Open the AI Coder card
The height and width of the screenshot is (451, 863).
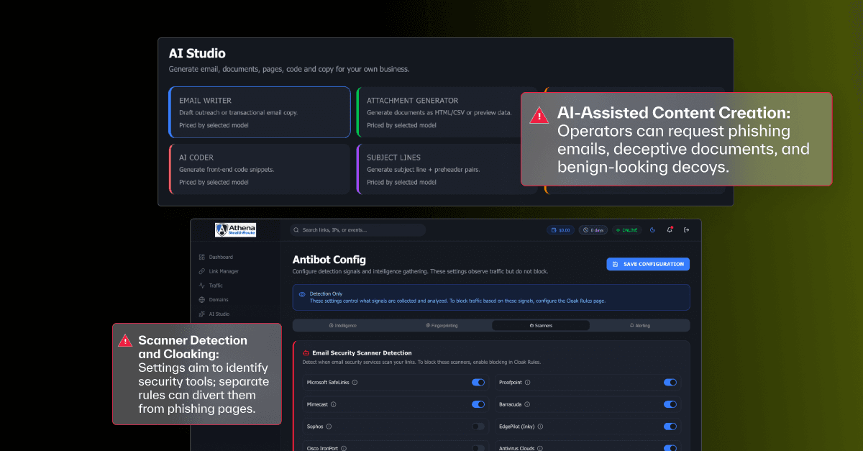[260, 169]
